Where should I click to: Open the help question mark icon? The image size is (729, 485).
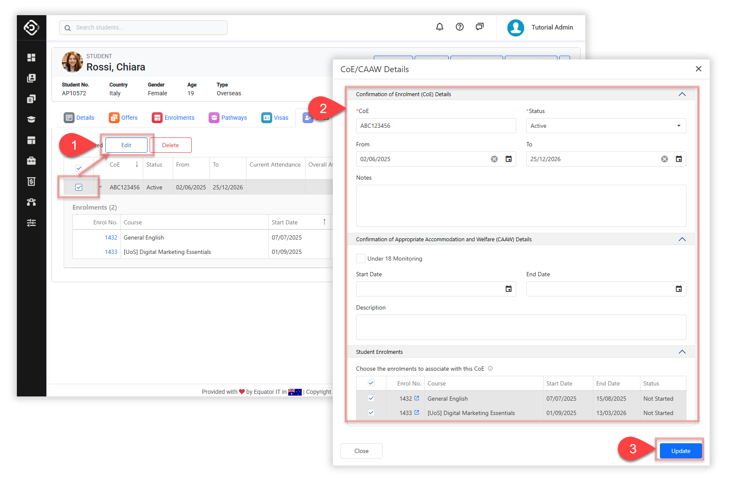coord(460,27)
